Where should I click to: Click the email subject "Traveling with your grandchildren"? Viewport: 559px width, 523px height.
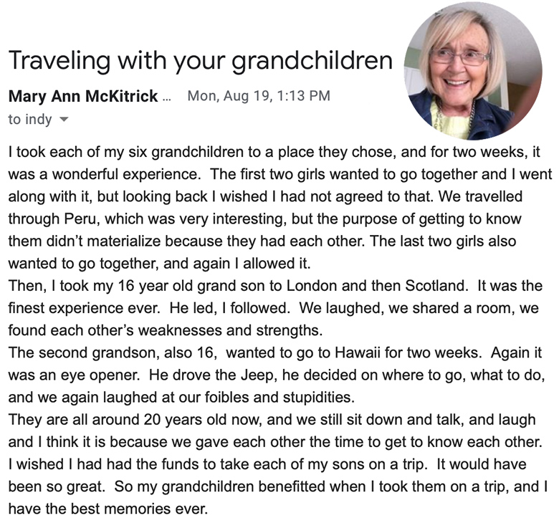[x=201, y=61]
